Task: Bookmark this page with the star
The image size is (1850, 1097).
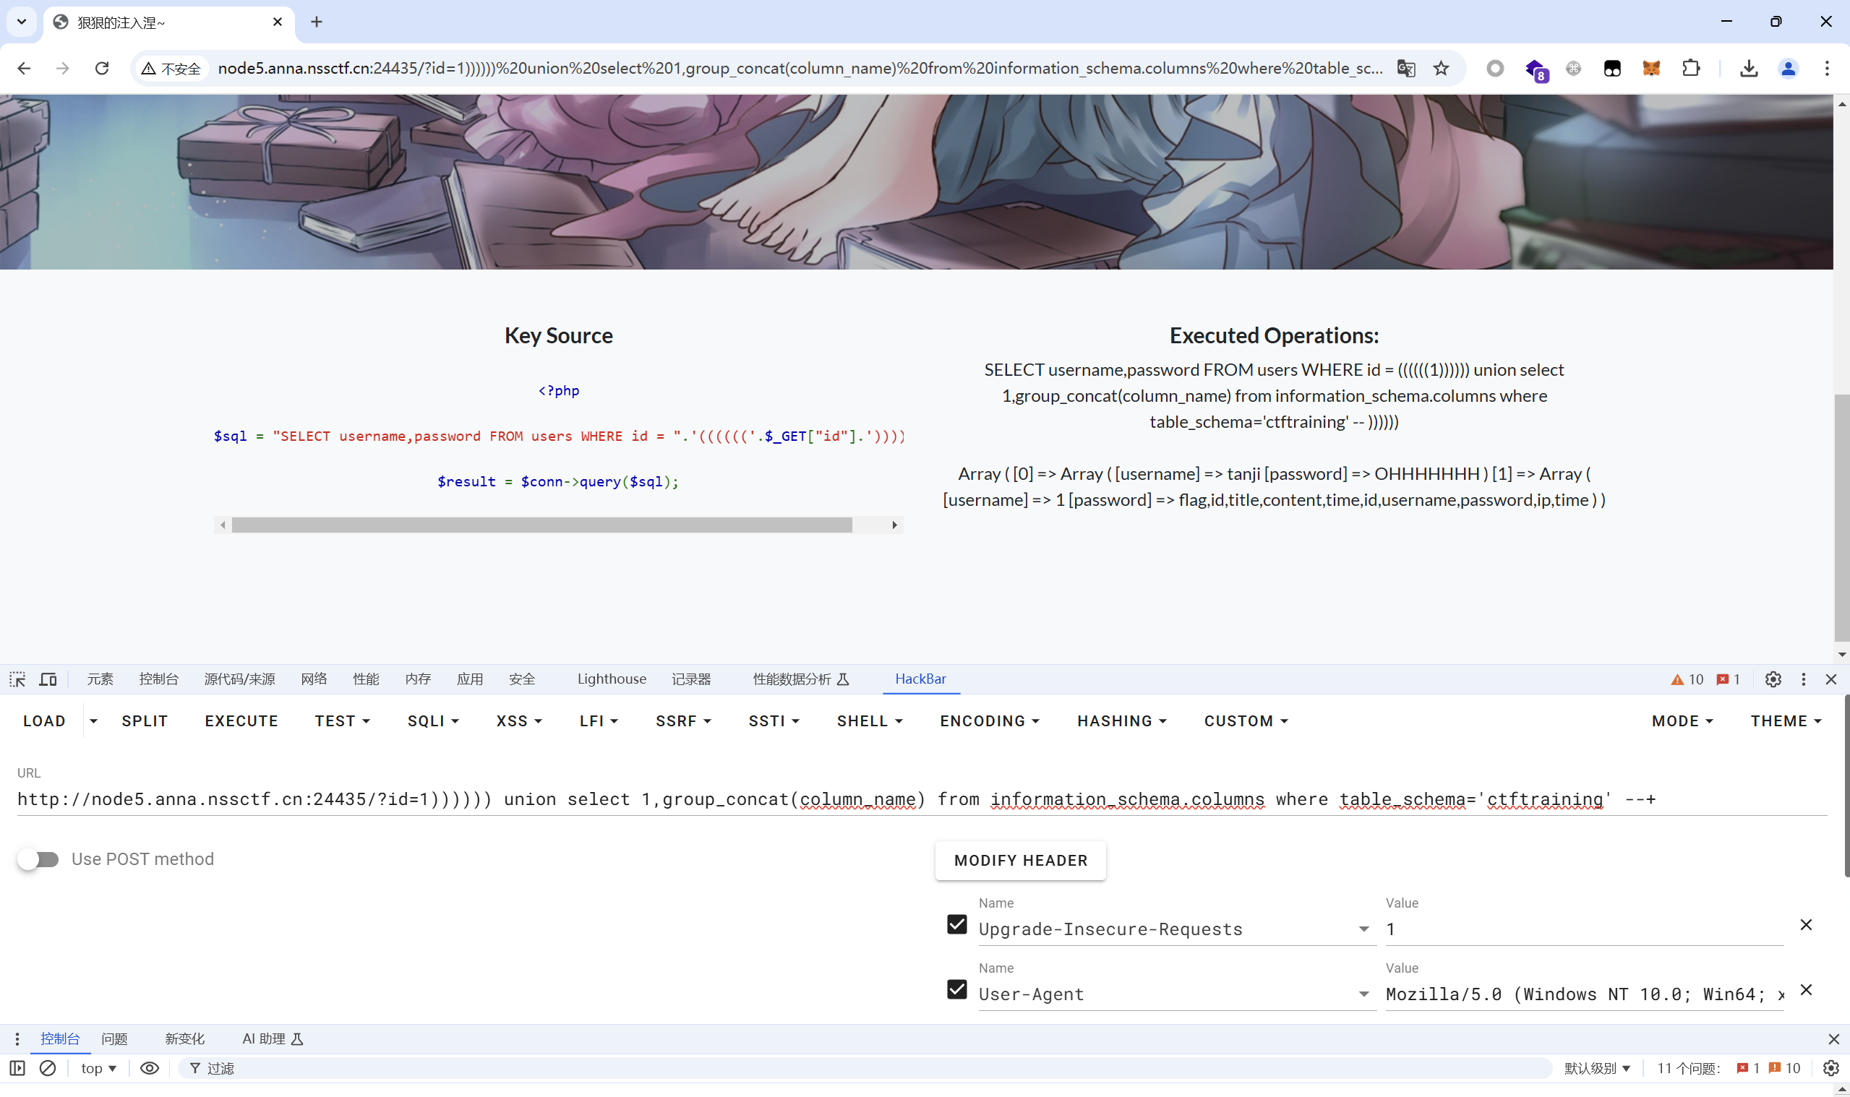Action: [1440, 69]
